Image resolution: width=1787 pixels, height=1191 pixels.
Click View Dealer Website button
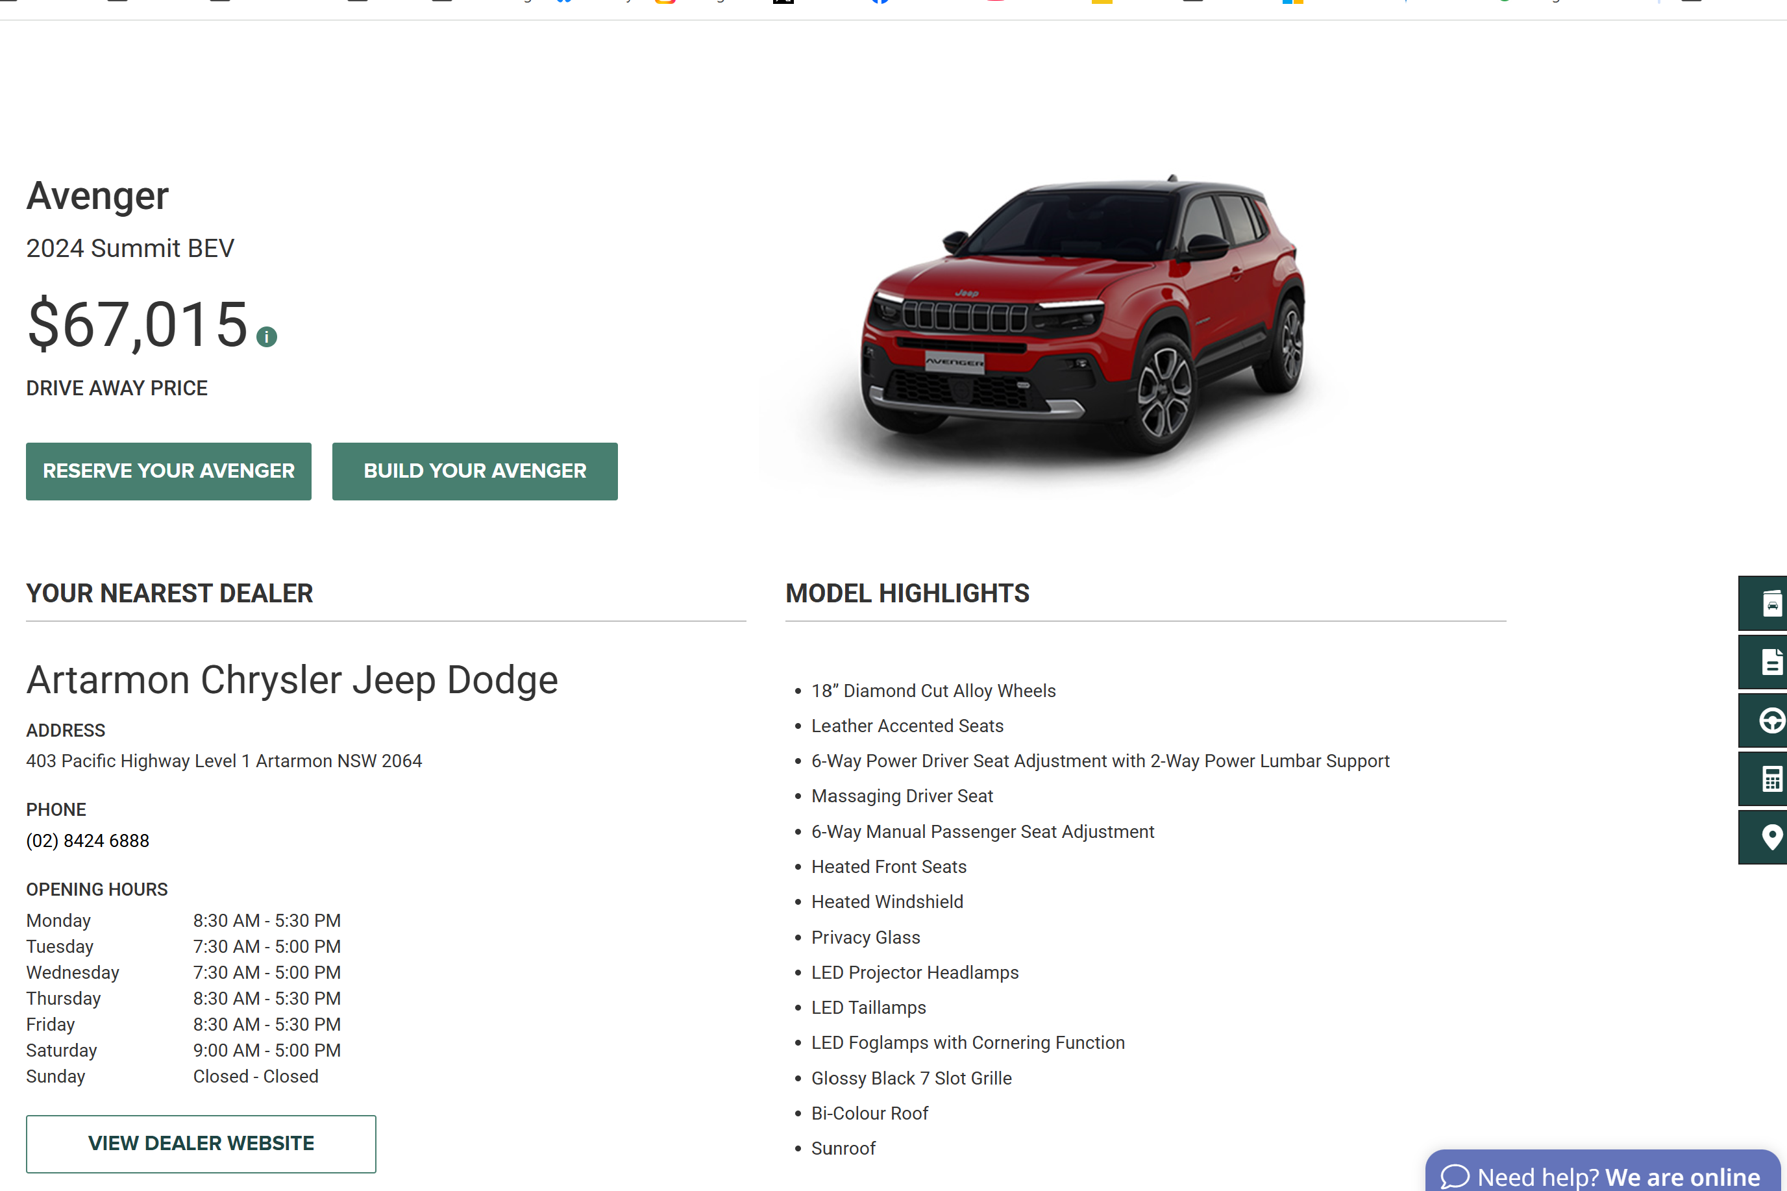pos(201,1143)
